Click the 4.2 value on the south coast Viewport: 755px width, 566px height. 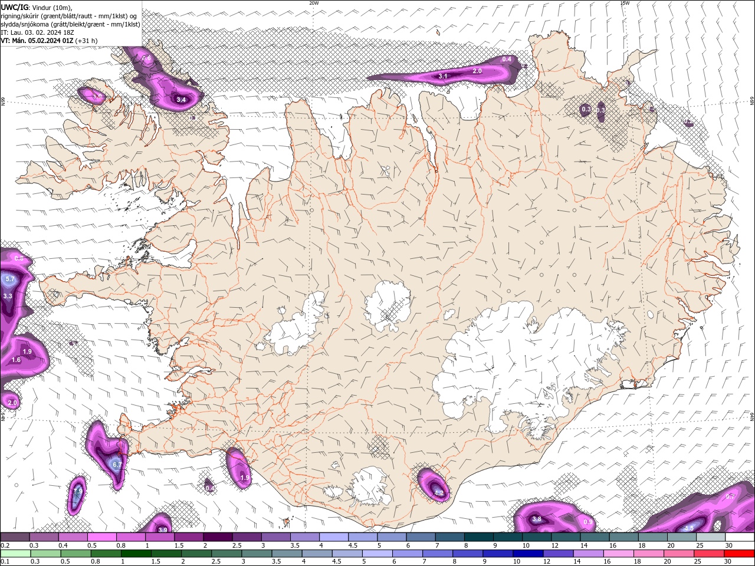click(439, 493)
